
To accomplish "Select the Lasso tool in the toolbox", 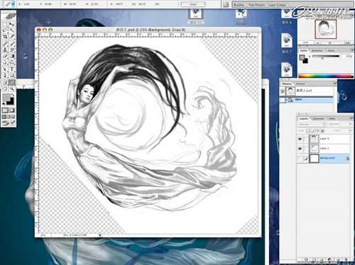I will click(x=5, y=30).
